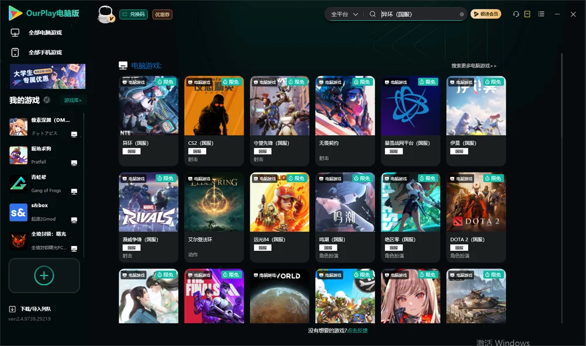
Task: Click the yellow window icon beside headset
Action: pos(527,14)
